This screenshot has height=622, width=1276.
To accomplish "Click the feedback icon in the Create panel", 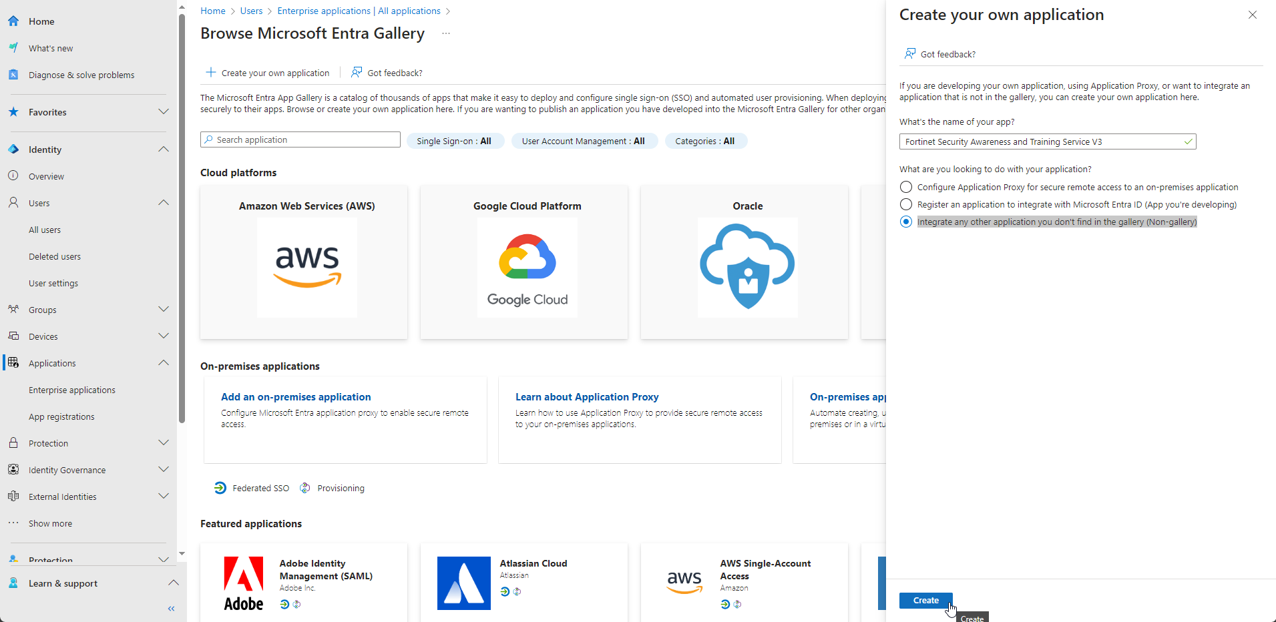I will 910,53.
